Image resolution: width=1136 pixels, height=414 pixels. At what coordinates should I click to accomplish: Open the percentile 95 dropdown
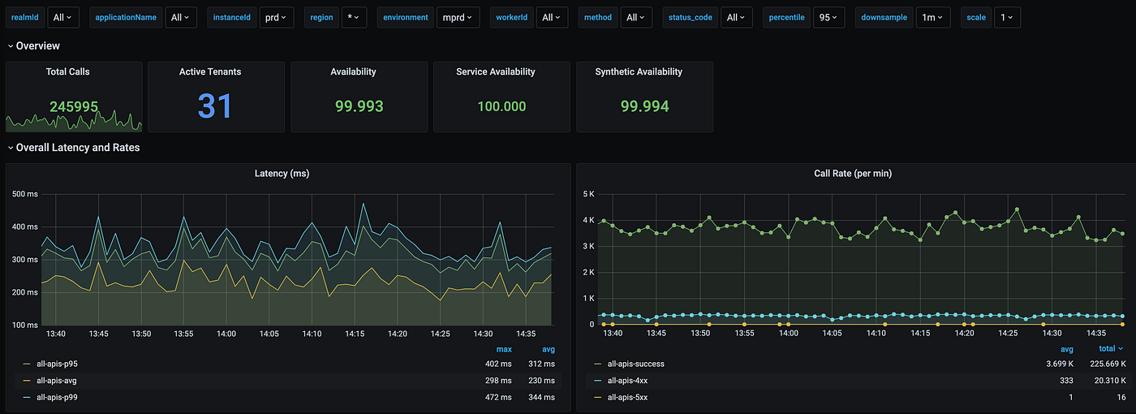828,17
